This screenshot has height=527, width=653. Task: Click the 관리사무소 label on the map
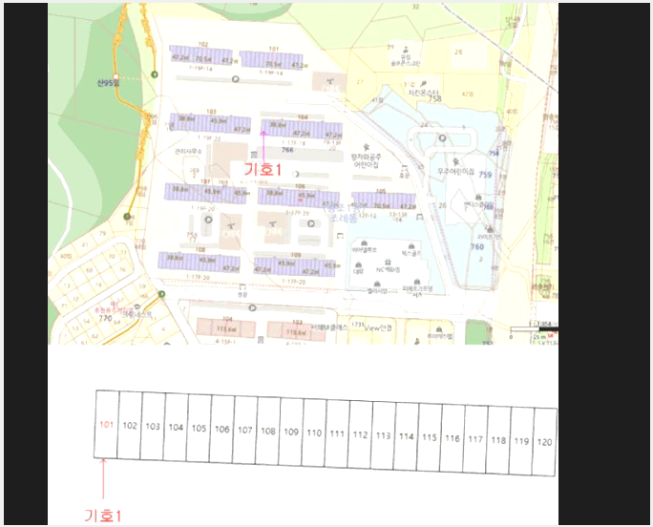(x=188, y=152)
